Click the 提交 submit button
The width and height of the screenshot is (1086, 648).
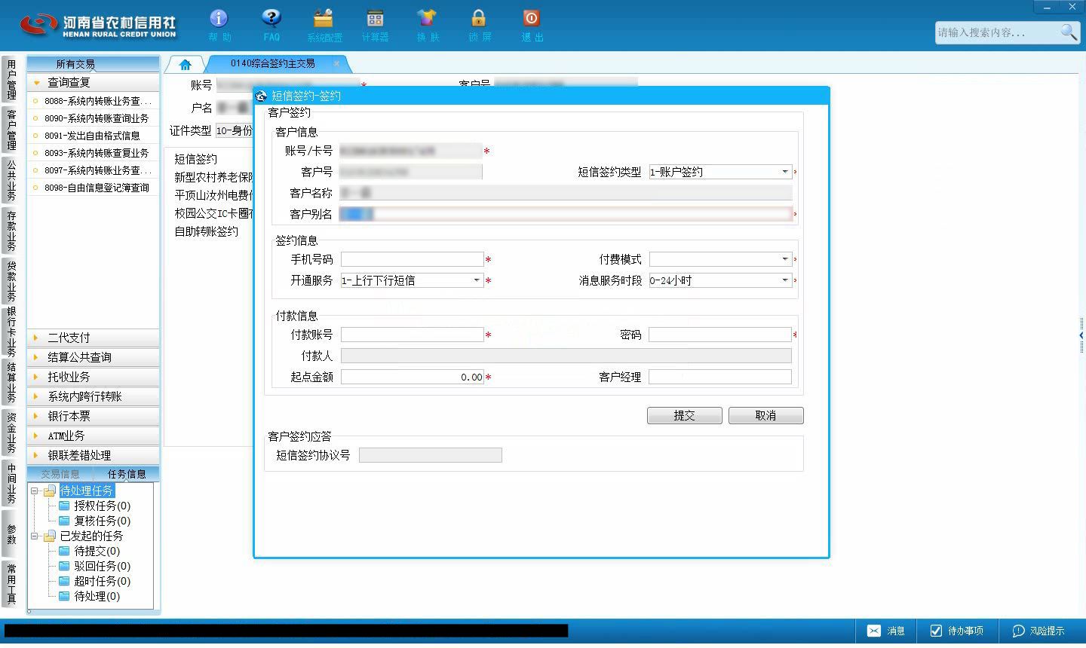[684, 415]
